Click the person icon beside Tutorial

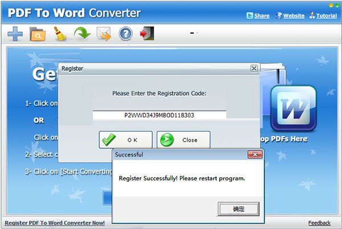point(312,15)
